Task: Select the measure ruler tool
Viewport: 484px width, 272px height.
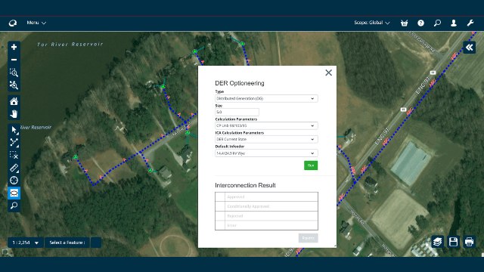Action: [14, 168]
